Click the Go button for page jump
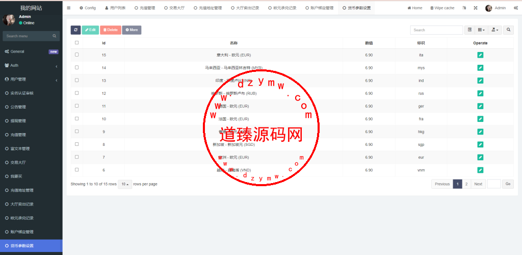Screen dimensions: 522x255 (x=508, y=184)
